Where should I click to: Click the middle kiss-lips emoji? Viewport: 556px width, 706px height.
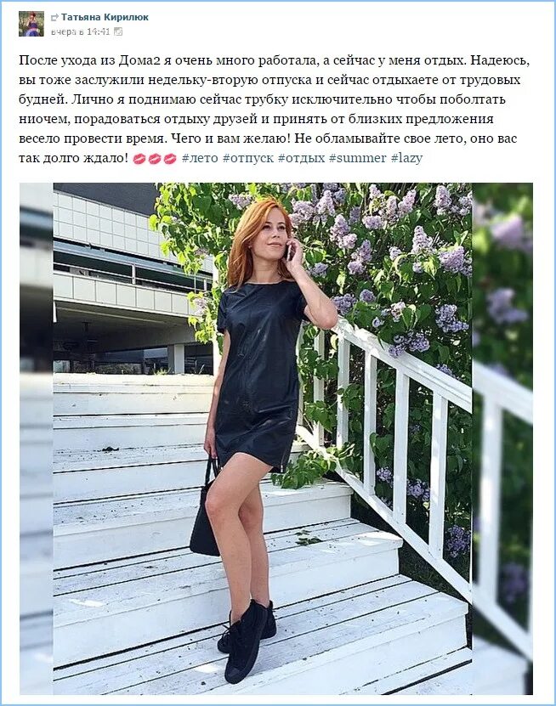155,159
